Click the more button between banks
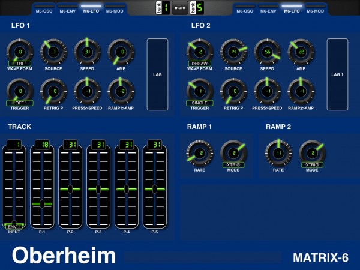 pos(180,8)
